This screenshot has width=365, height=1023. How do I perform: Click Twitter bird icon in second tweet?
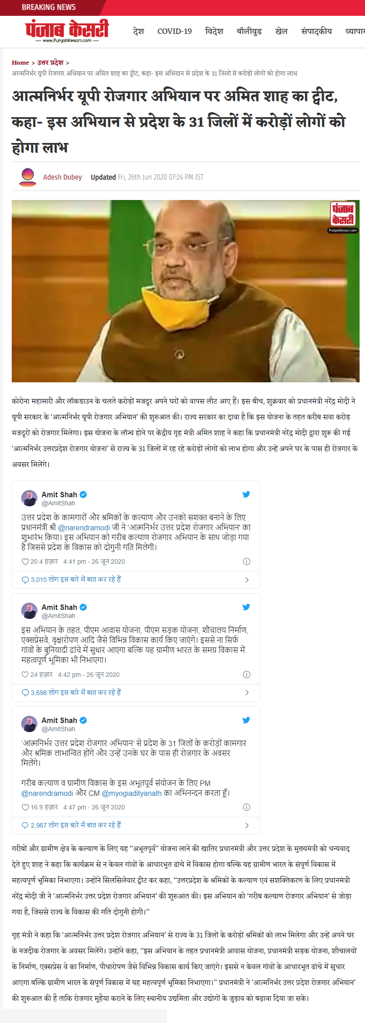pyautogui.click(x=246, y=607)
